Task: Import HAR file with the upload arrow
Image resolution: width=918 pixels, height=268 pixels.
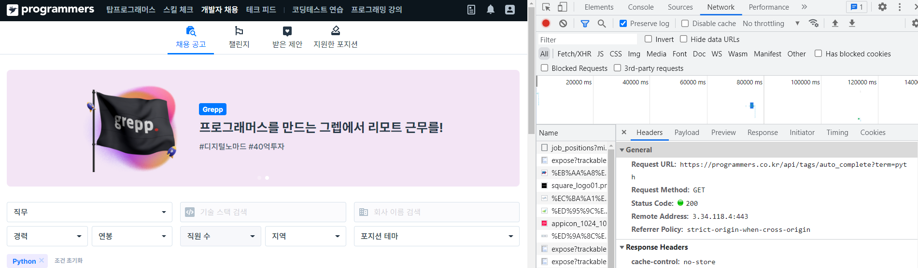Action: click(x=835, y=23)
